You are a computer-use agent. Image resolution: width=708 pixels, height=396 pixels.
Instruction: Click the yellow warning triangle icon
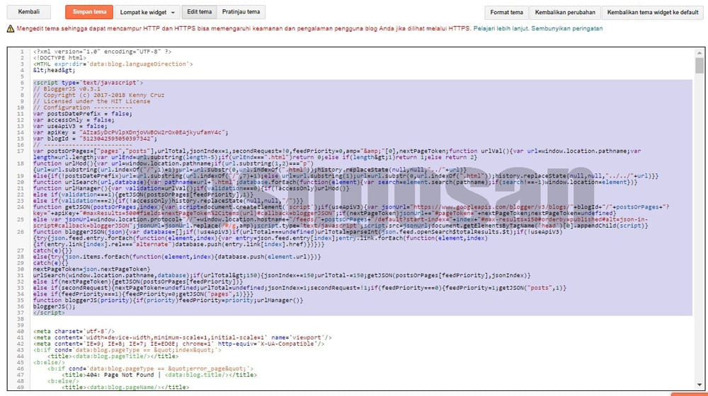click(11, 28)
